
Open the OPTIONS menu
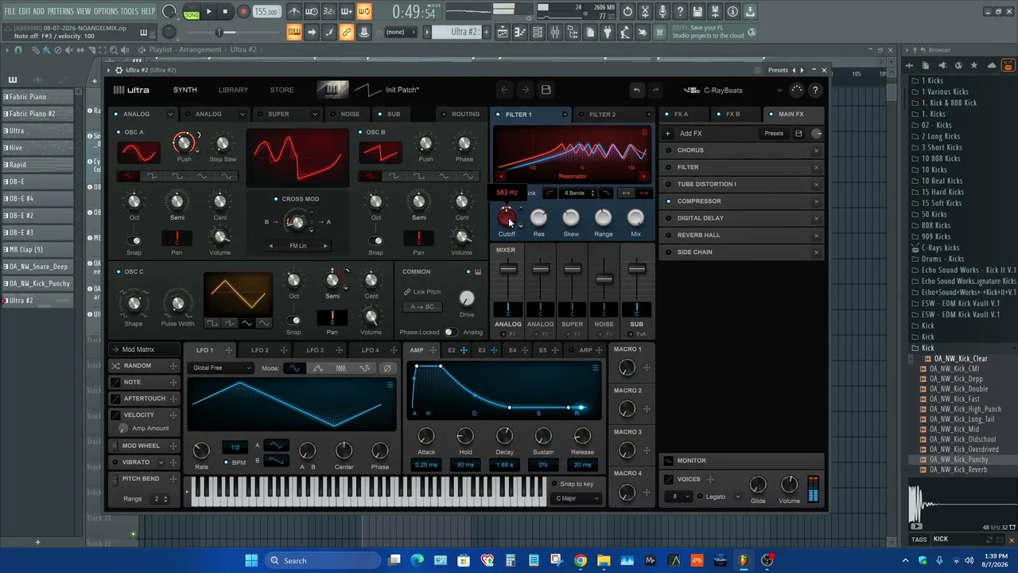[x=106, y=11]
